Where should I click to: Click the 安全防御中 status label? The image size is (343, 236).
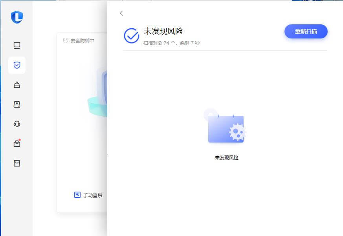coord(82,41)
